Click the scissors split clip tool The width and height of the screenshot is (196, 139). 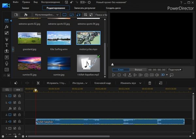[38, 83]
